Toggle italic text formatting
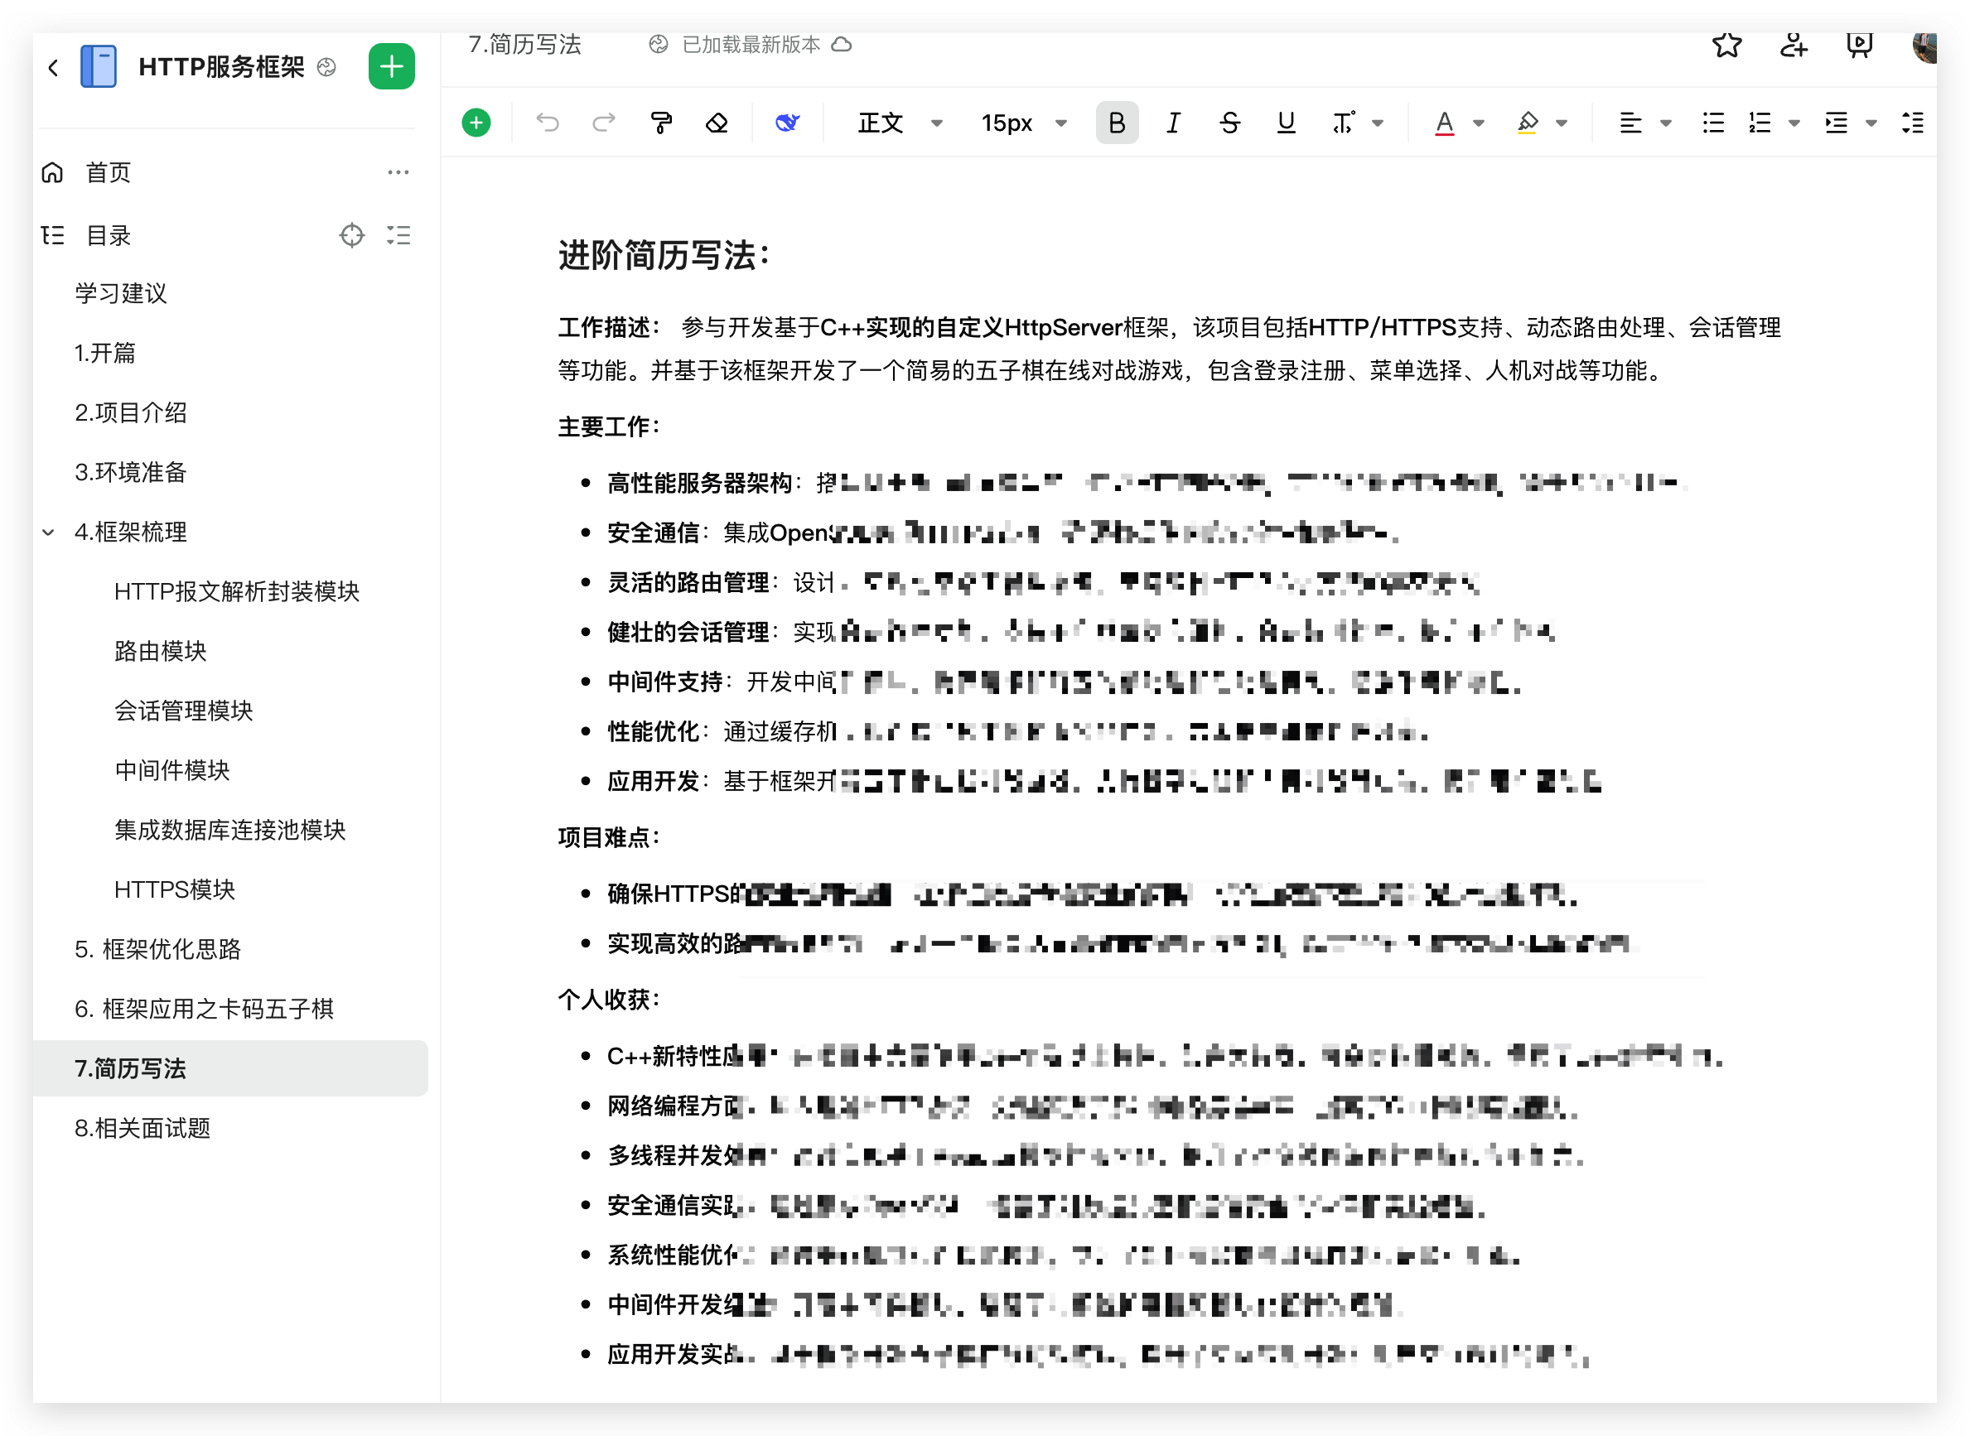Screen dimensions: 1970x1436 (1173, 123)
